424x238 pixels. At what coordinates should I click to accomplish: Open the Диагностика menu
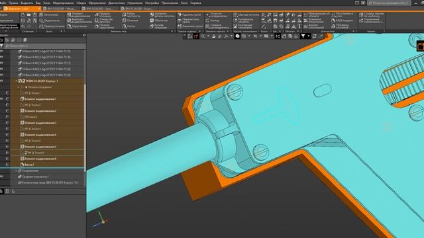117,3
